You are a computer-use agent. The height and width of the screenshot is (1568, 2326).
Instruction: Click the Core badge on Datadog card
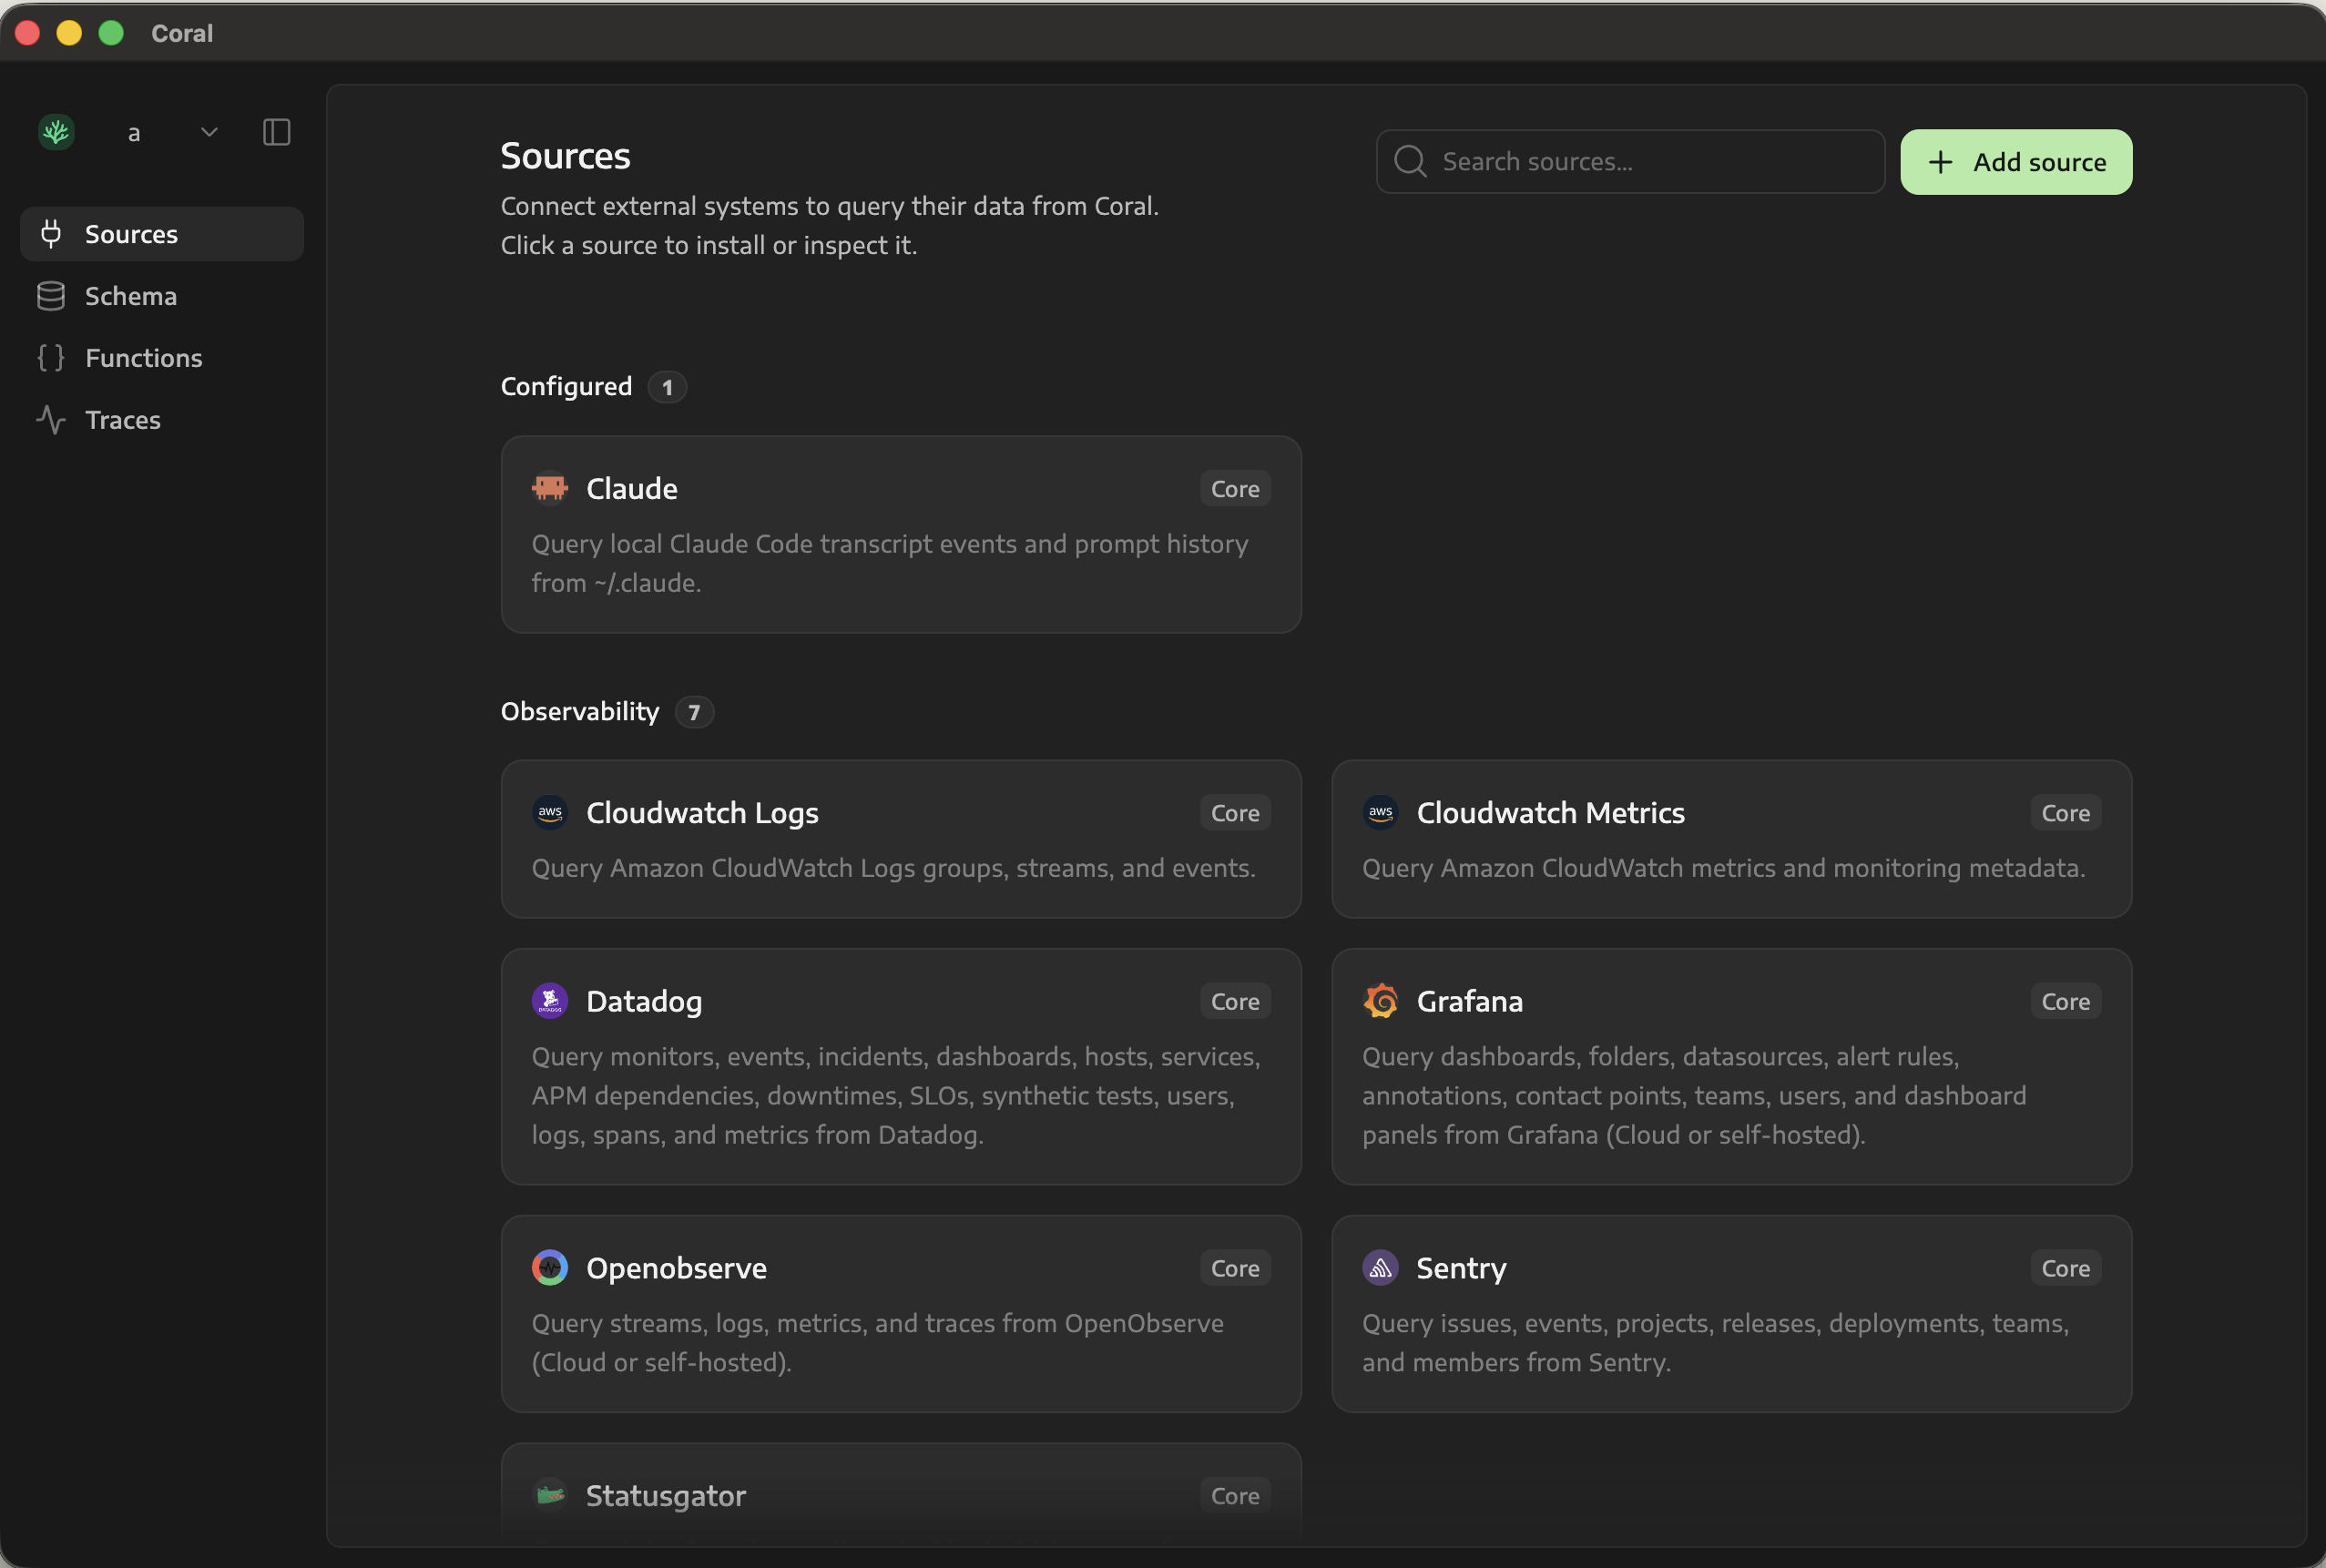[x=1235, y=1000]
